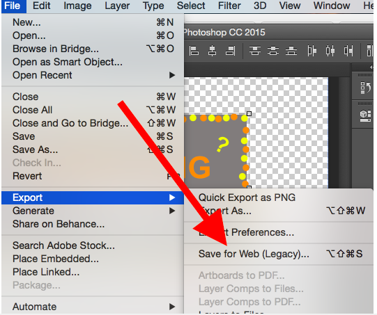Screen dimensions: 377x315
Task: Open the 3D panel cube icon
Action: tap(365, 116)
